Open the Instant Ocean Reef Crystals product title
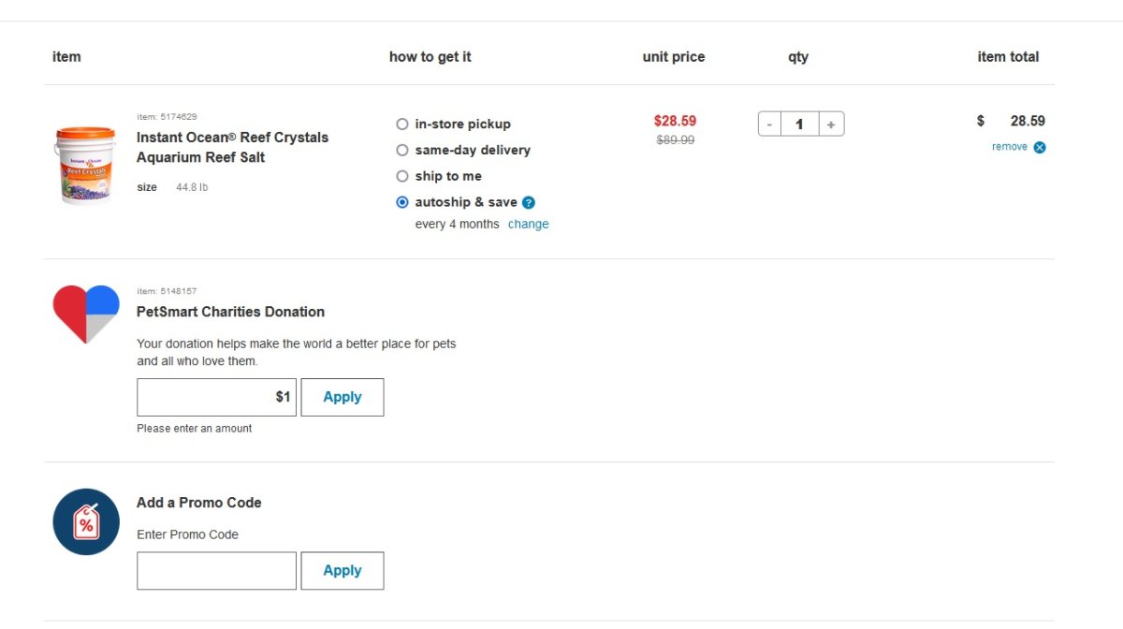Viewport: 1123px width, 629px height. pos(233,147)
